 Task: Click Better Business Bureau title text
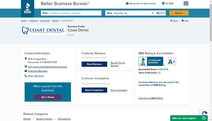pos(65,4)
